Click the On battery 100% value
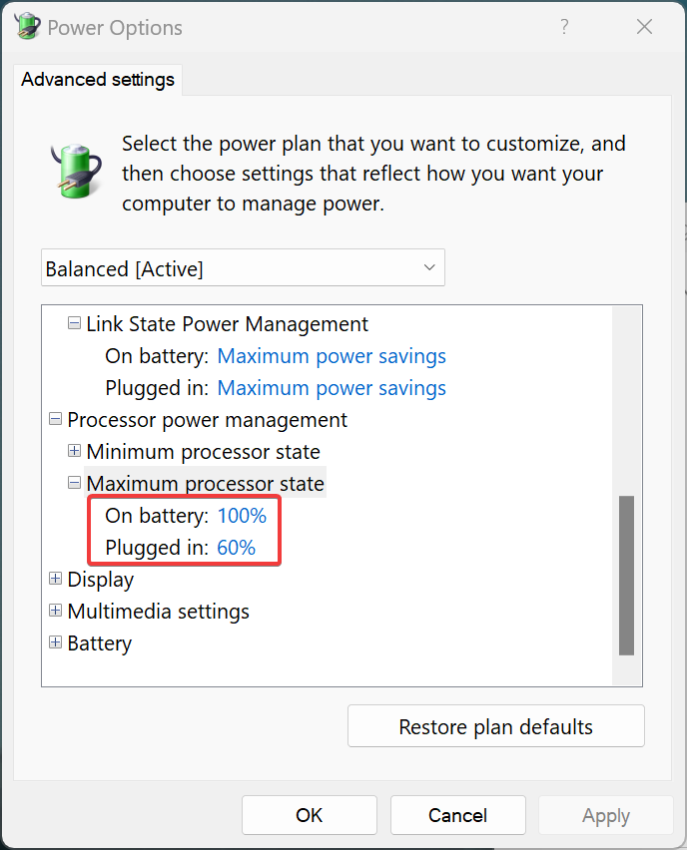The image size is (687, 850). pos(242,516)
